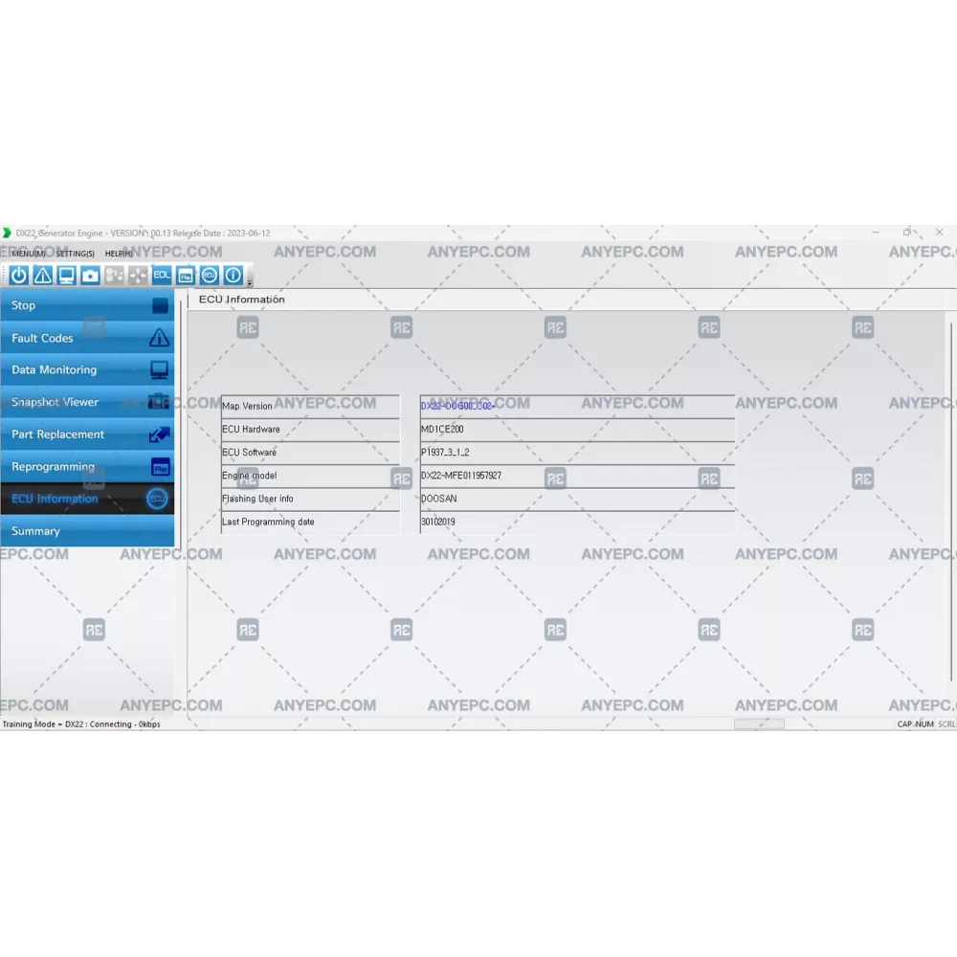Click the EOL toolbar icon

162,276
